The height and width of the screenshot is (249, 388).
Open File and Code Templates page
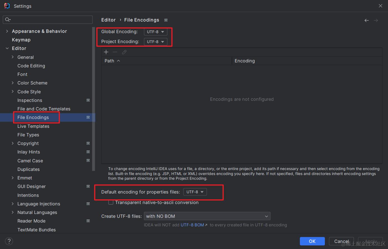tap(44, 109)
